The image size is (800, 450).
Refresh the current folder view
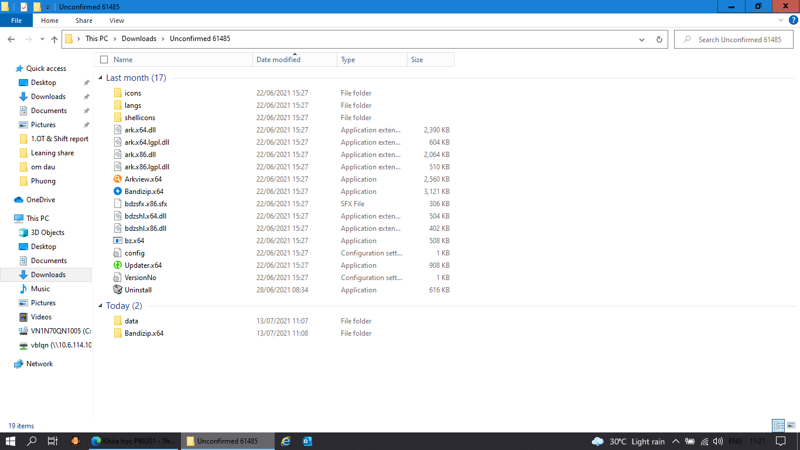pyautogui.click(x=659, y=39)
